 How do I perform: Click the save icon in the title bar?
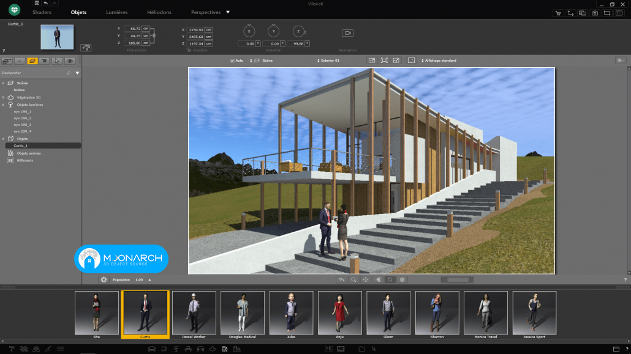click(37, 3)
